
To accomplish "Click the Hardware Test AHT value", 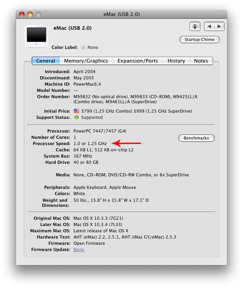I will click(125, 237).
